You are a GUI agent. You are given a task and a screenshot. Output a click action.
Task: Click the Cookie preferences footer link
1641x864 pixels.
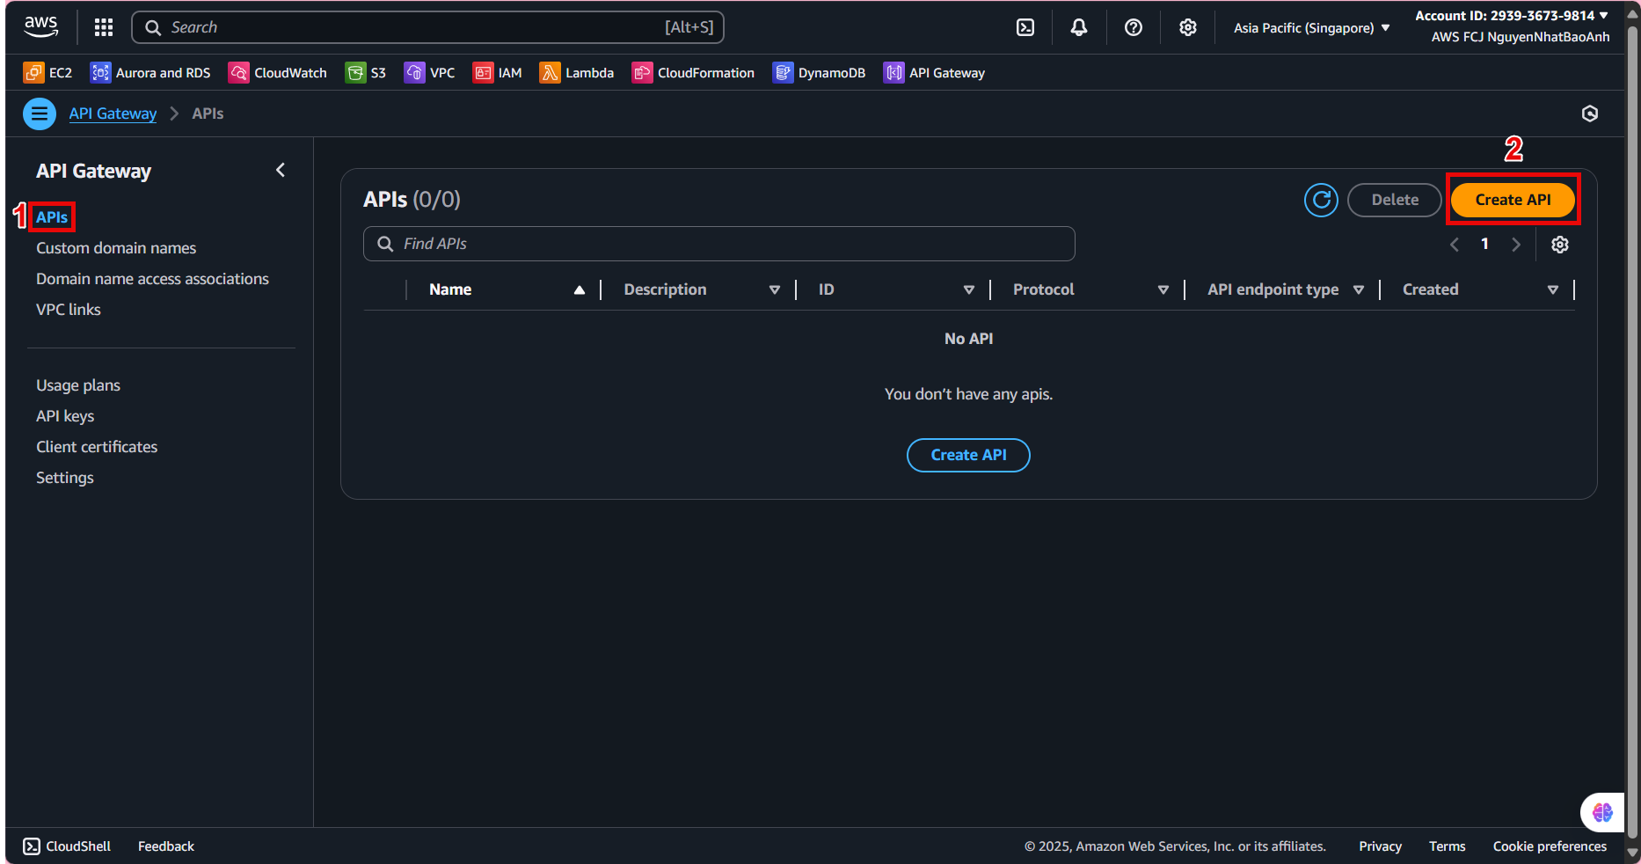pos(1550,846)
